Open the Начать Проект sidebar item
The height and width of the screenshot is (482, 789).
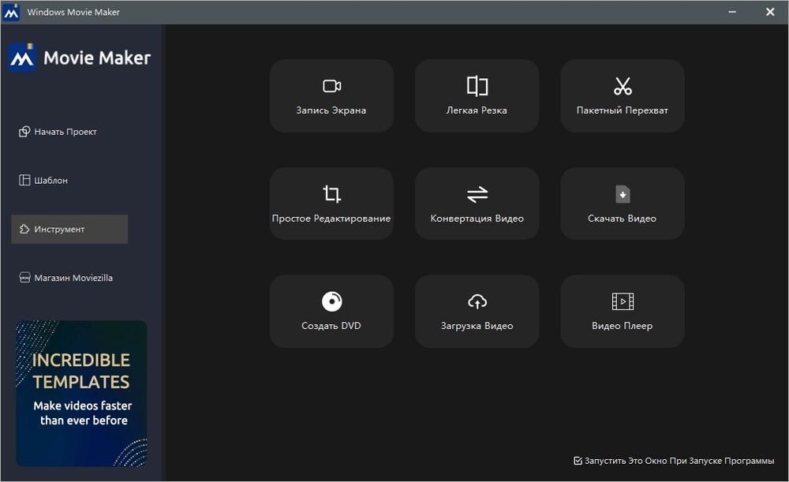click(65, 132)
